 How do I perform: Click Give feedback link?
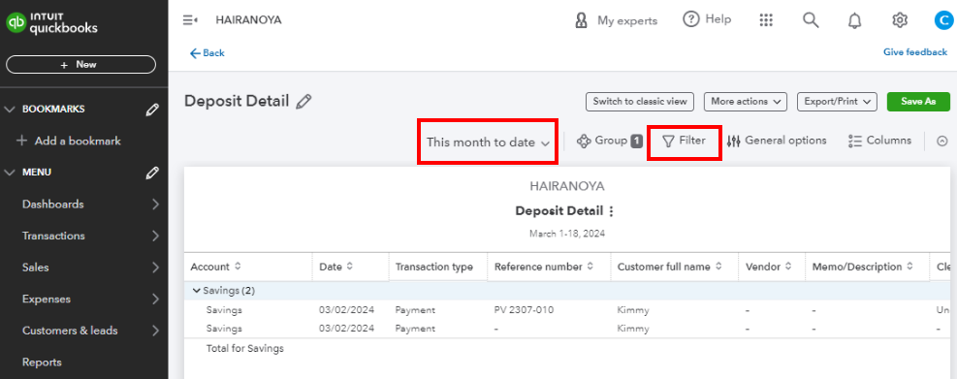tap(915, 52)
